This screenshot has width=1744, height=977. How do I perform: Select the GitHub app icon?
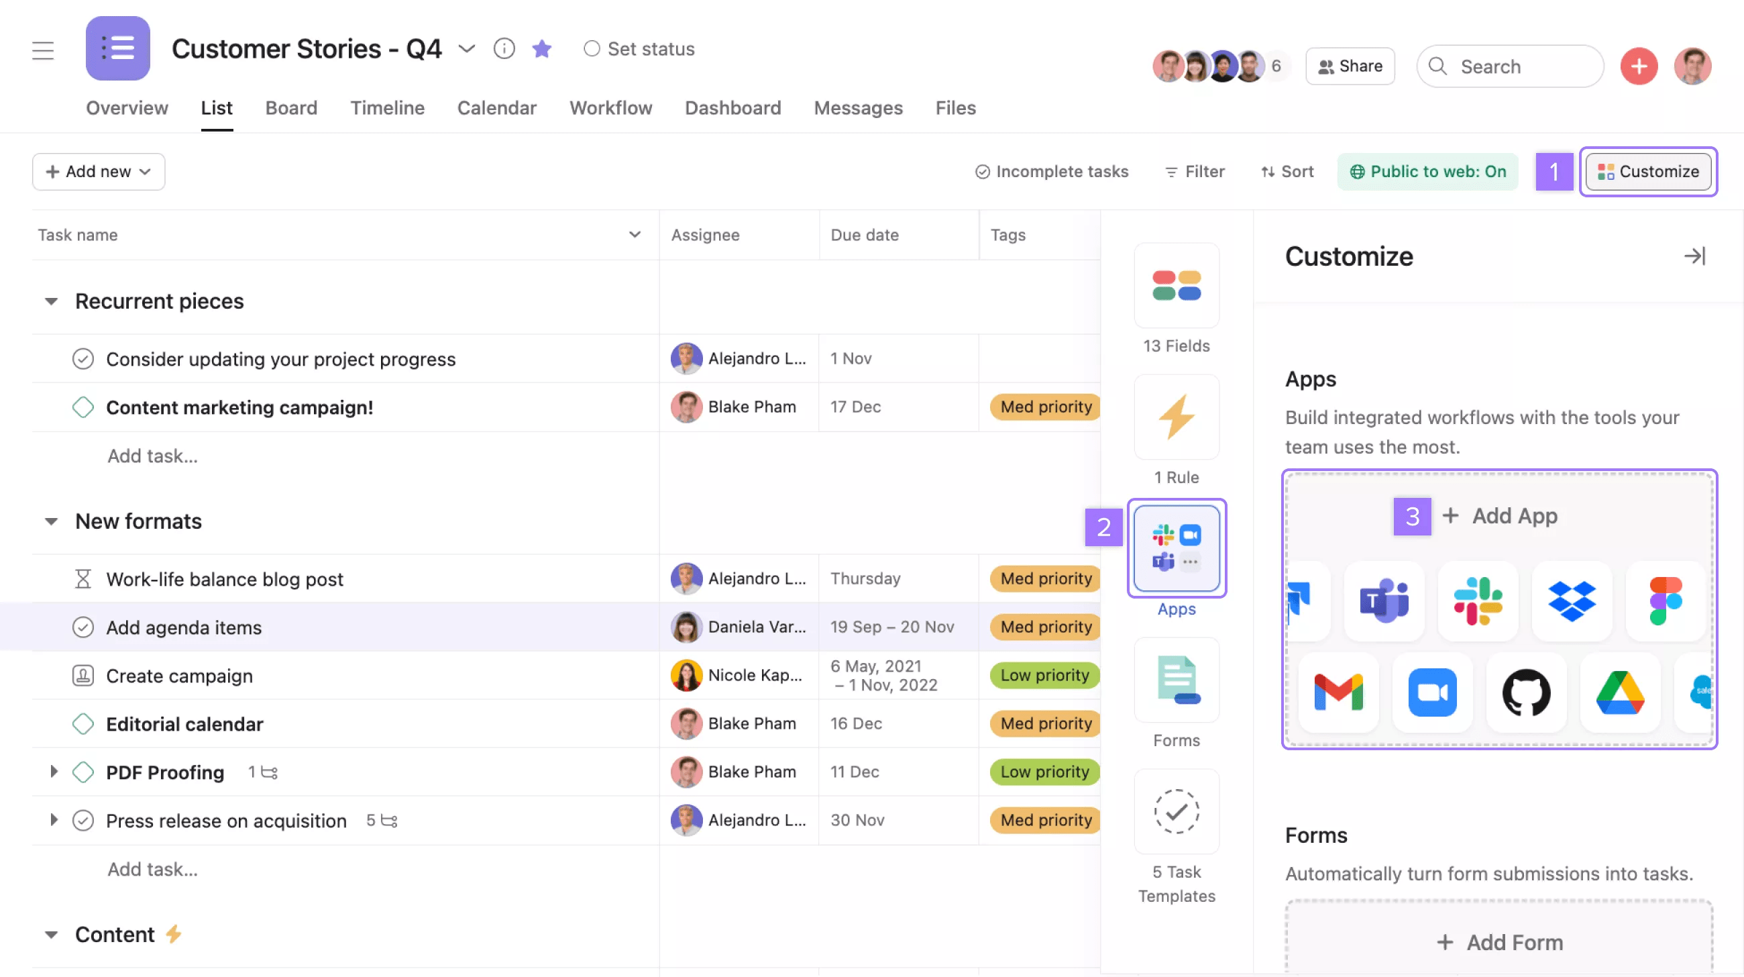pyautogui.click(x=1526, y=693)
